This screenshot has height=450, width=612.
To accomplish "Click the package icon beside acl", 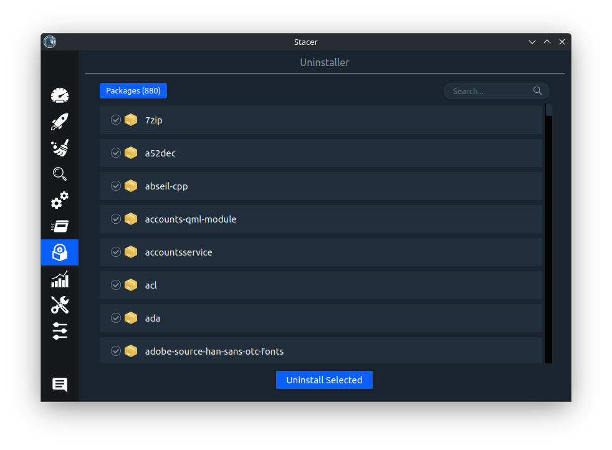I will click(131, 285).
